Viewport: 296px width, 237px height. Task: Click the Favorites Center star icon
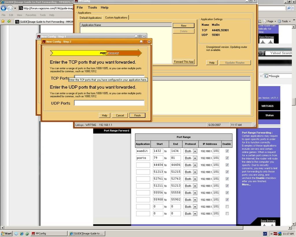click(3, 21)
